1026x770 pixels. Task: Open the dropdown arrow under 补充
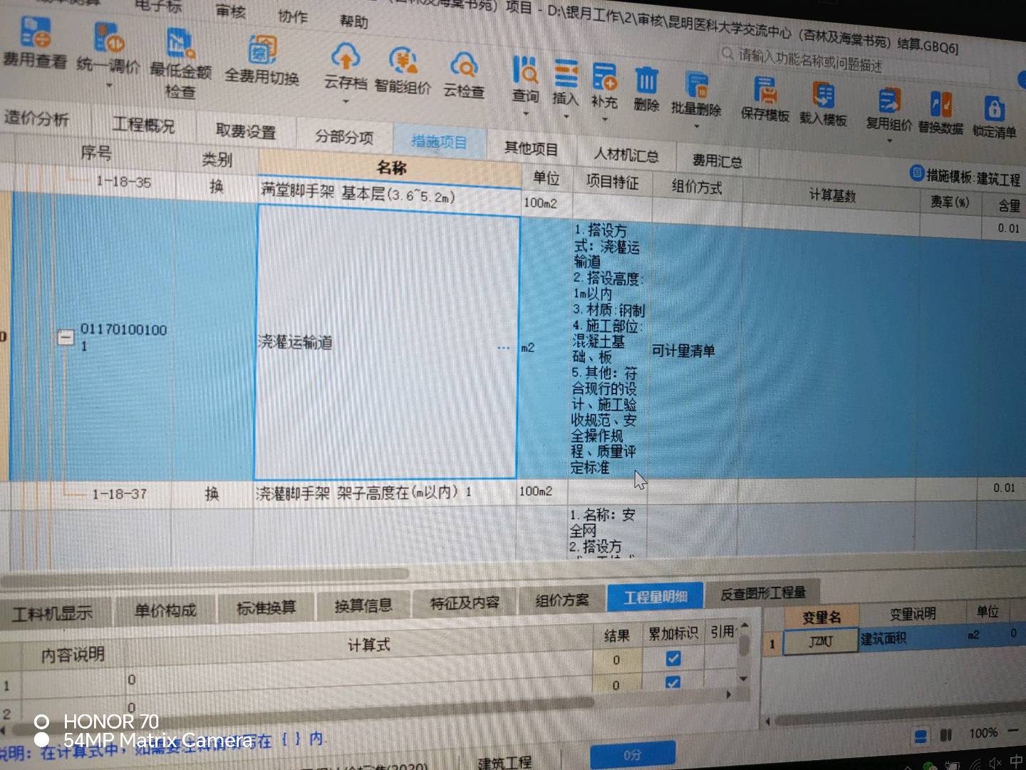click(x=604, y=118)
